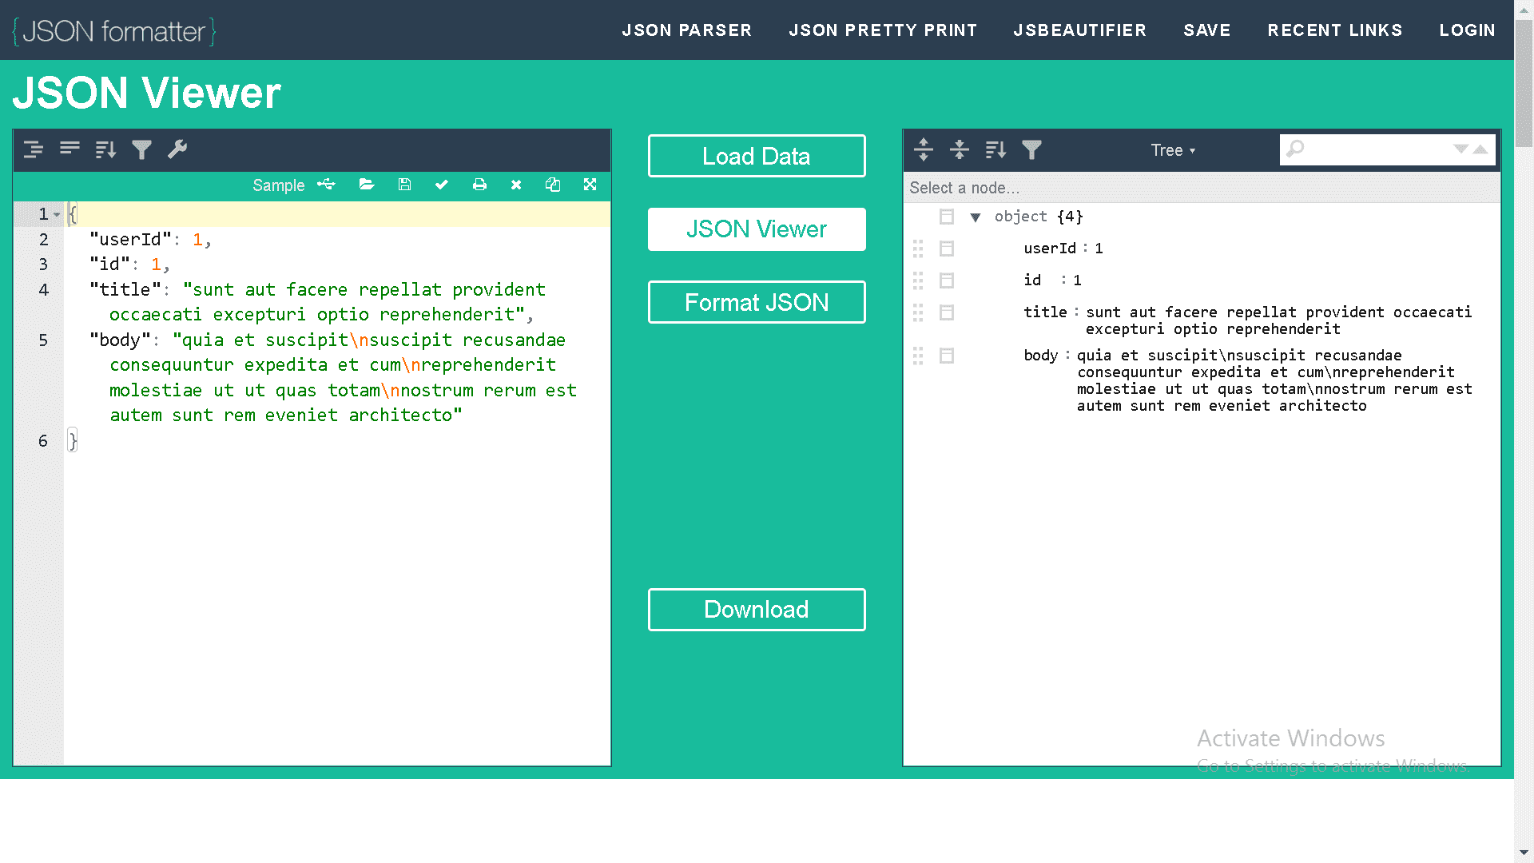The width and height of the screenshot is (1534, 863).
Task: Click the repair wrench icon
Action: coord(177,149)
